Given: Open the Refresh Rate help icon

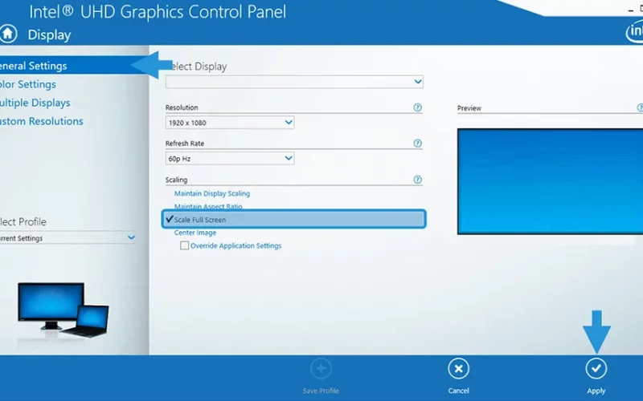Looking at the screenshot, I should tap(417, 144).
